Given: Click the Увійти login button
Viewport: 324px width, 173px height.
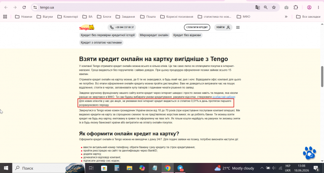Looking at the screenshot, I should (x=223, y=27).
